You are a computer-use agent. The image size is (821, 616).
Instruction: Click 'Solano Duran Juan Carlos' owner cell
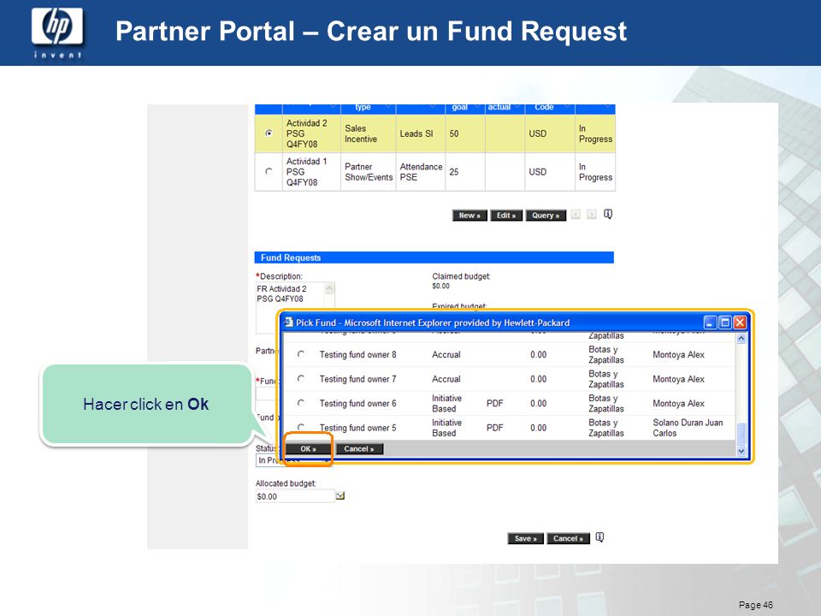coord(688,428)
